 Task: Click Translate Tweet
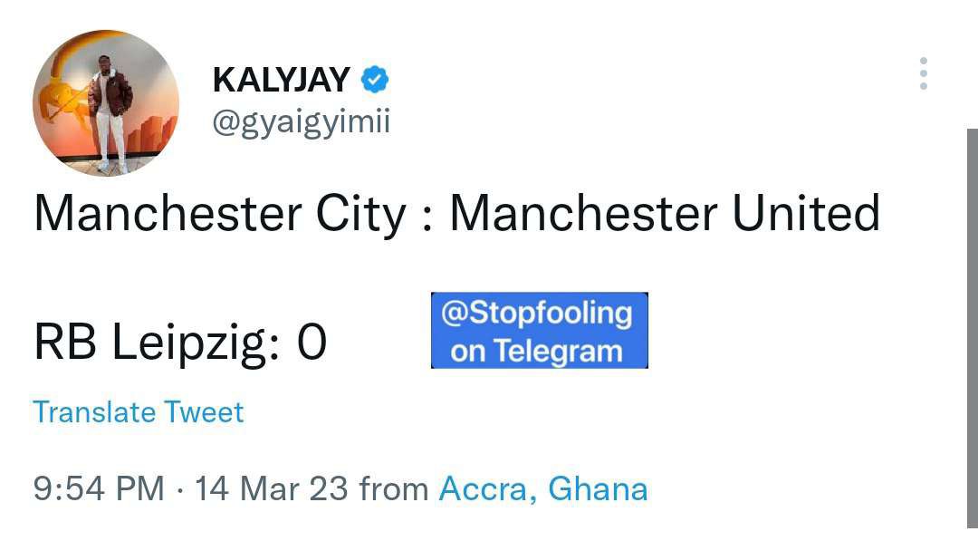click(x=138, y=411)
